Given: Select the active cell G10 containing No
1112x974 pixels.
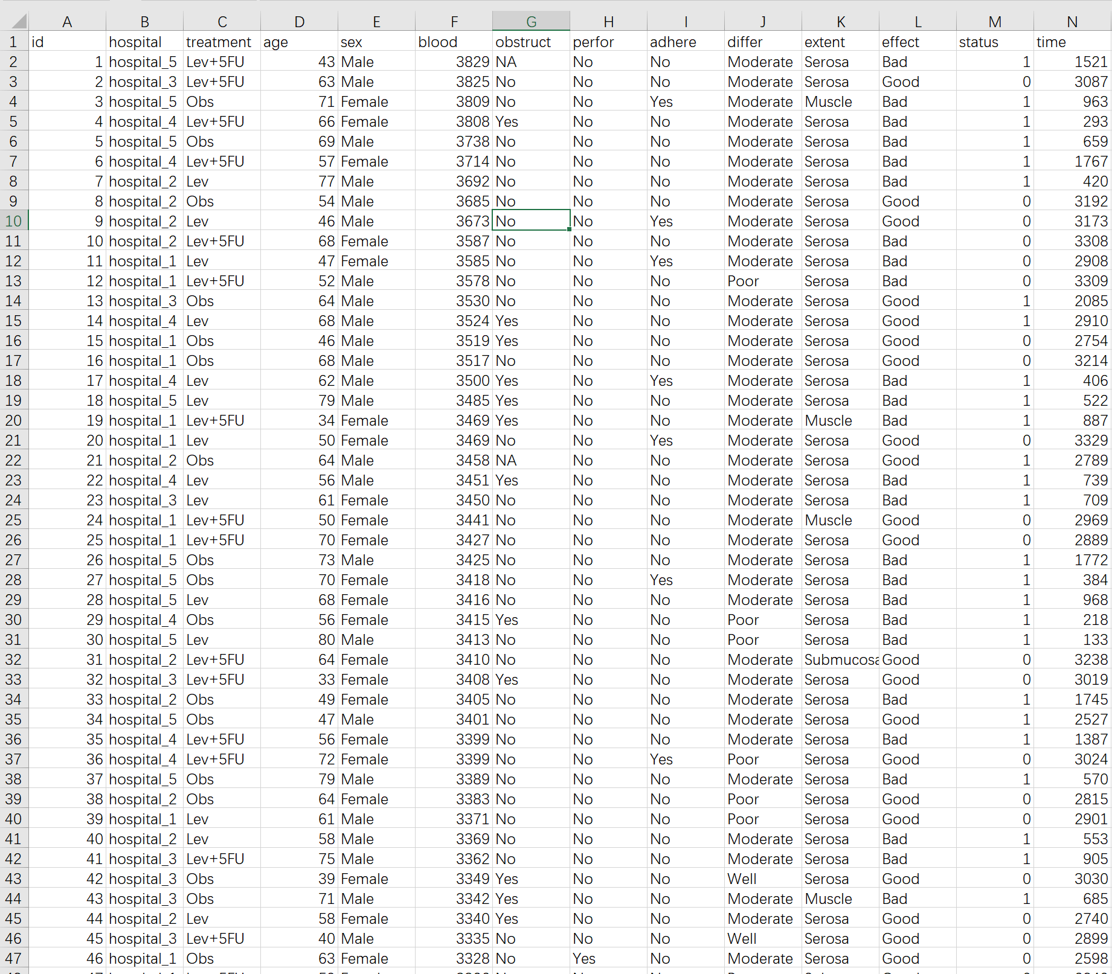Looking at the screenshot, I should click(x=531, y=221).
